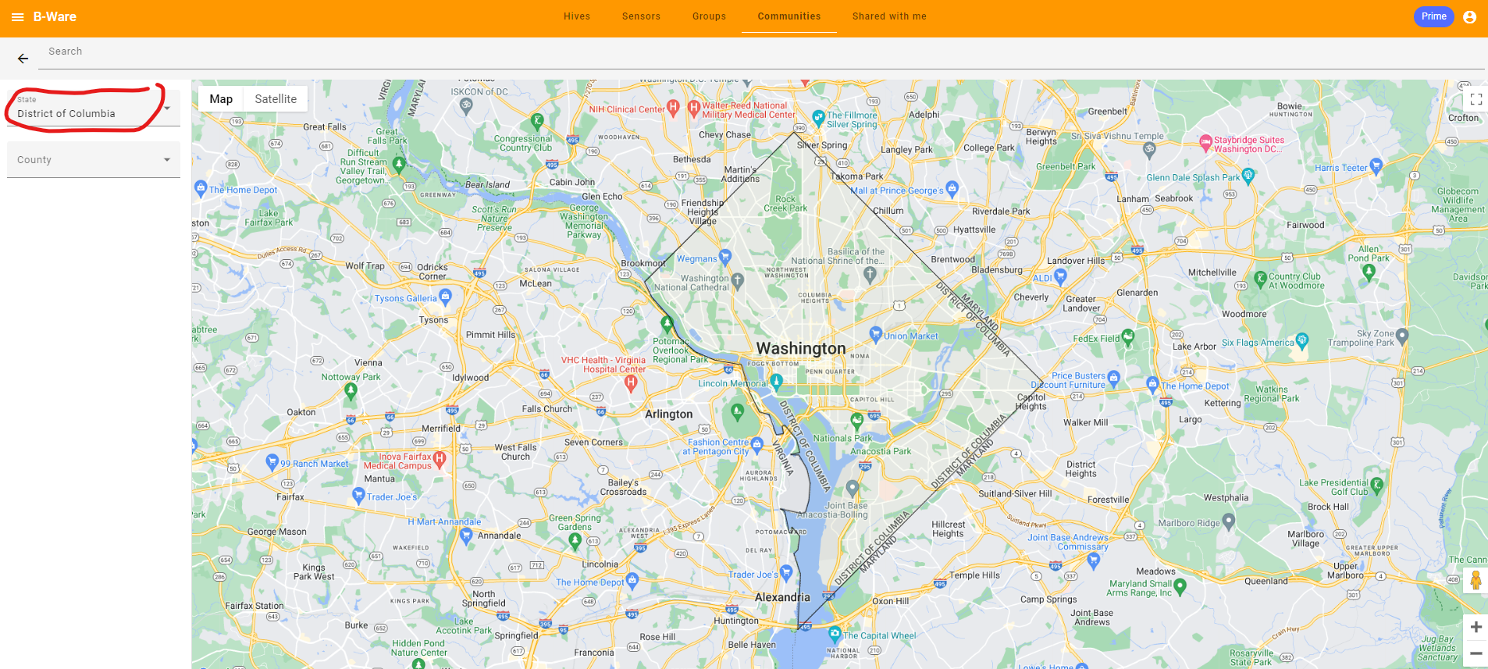Click the Nationals Park marker
This screenshot has width=1488, height=669.
click(x=857, y=422)
